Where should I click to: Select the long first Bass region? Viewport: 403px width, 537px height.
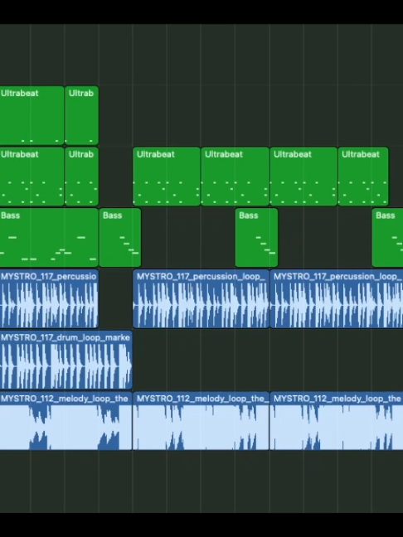click(x=49, y=237)
